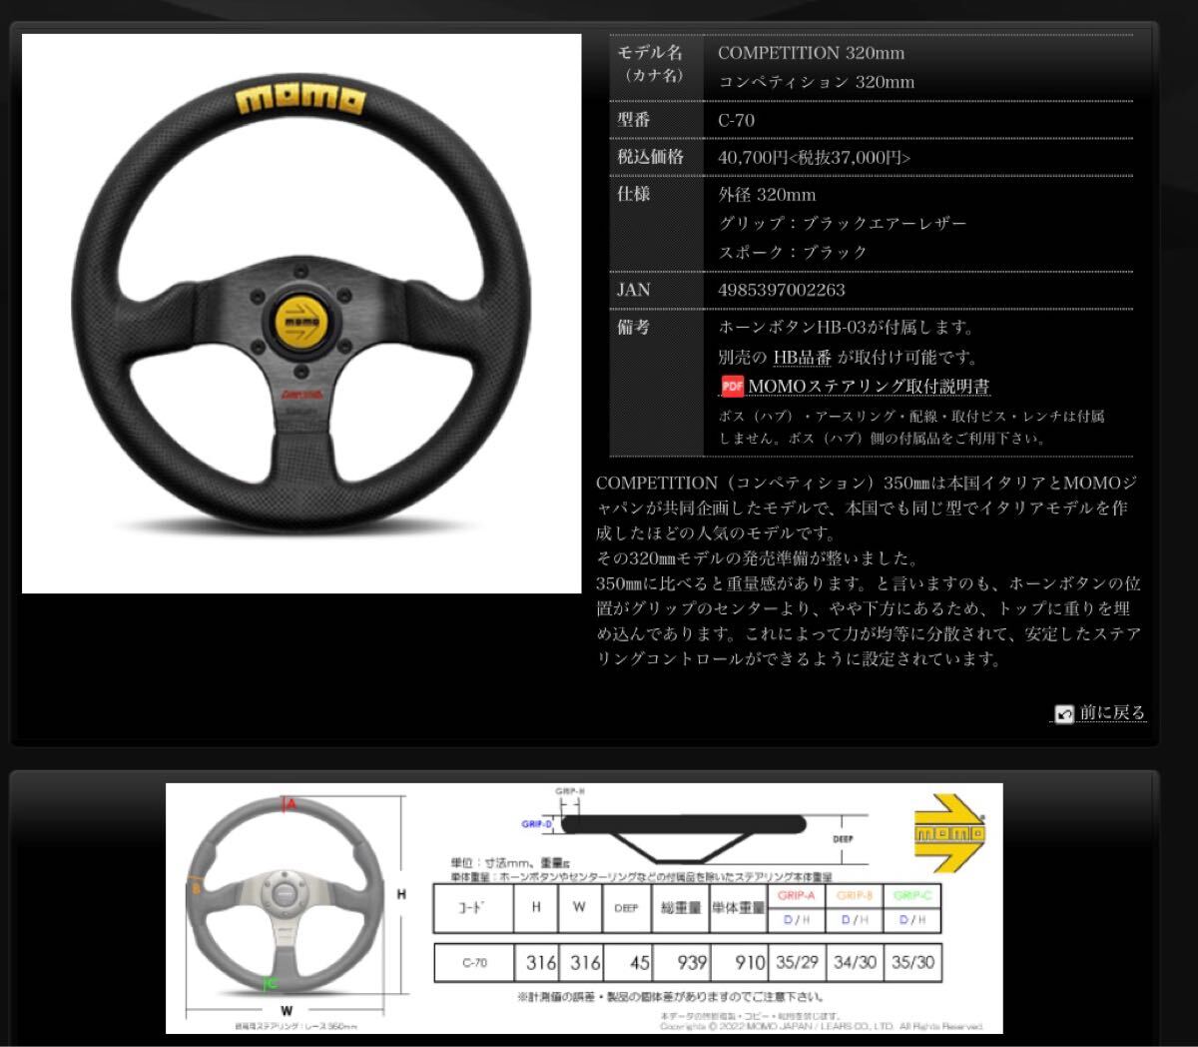Click the product description paragraph
This screenshot has width=1198, height=1047.
pos(869,570)
